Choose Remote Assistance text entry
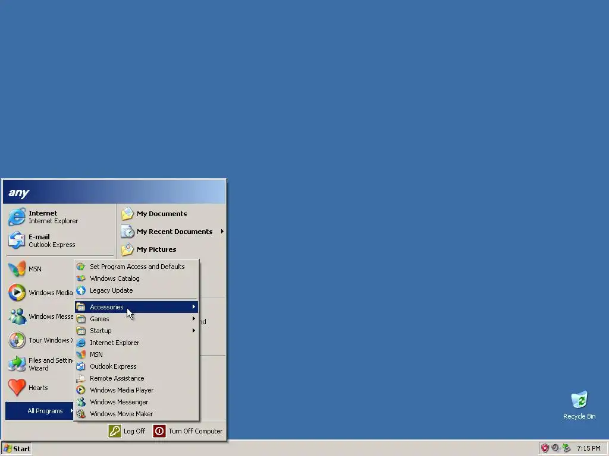This screenshot has width=609, height=456. [x=117, y=378]
